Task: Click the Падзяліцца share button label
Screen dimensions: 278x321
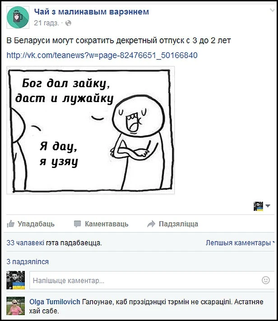Action: [178, 224]
